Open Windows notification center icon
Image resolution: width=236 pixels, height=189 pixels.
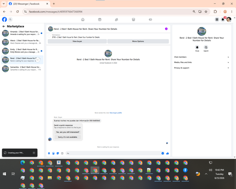pyautogui.click(x=230, y=174)
